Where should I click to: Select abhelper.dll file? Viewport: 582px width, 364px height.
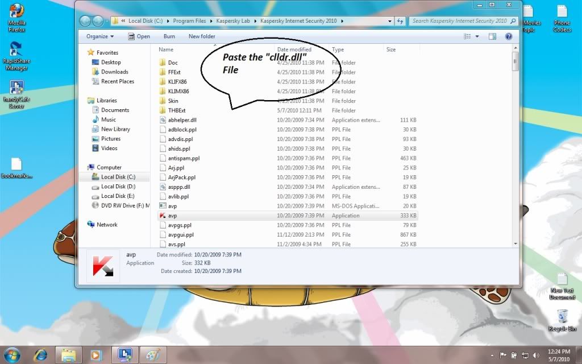[288, 120]
